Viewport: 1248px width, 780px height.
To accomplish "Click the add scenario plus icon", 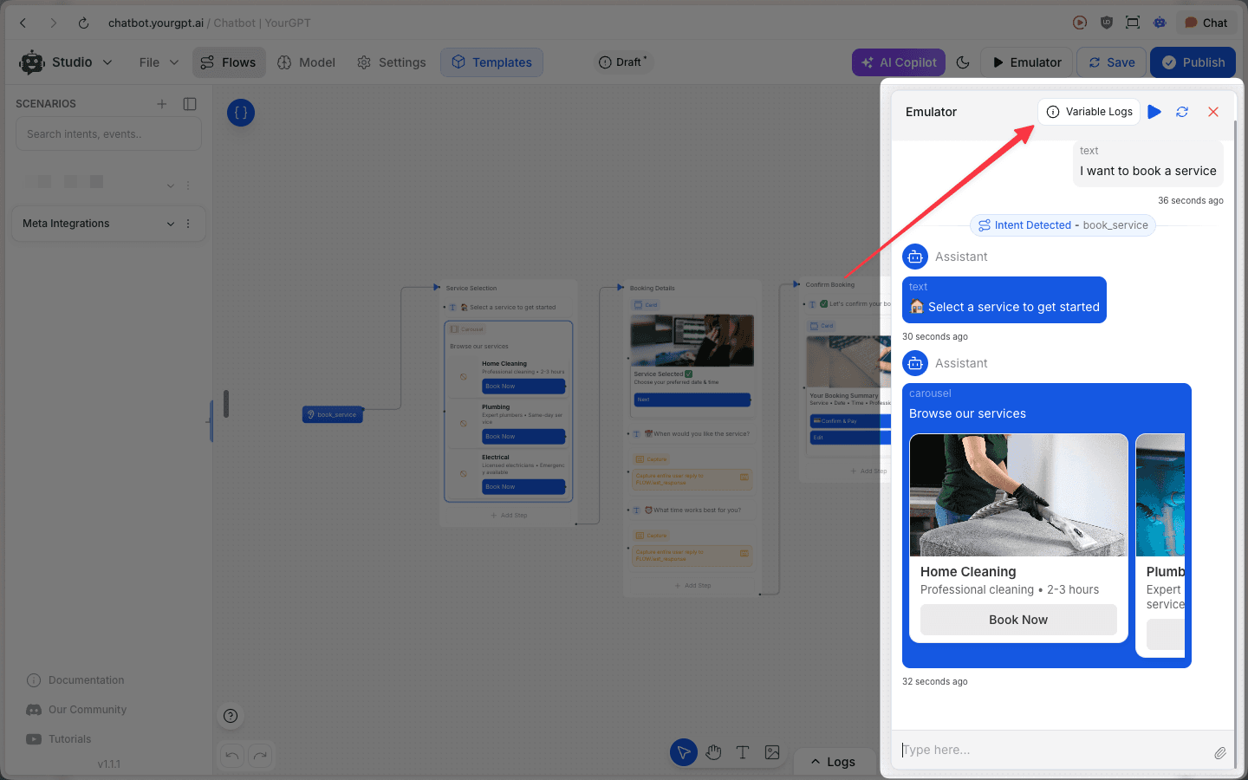I will click(161, 104).
